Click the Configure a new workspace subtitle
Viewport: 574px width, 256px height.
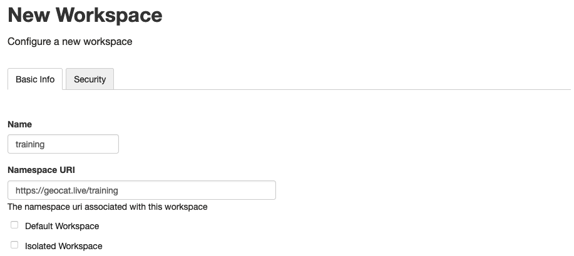(x=70, y=42)
